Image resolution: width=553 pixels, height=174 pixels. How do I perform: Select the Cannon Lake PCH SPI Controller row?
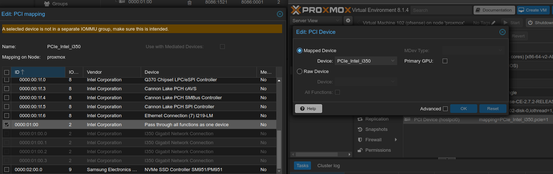(139, 107)
